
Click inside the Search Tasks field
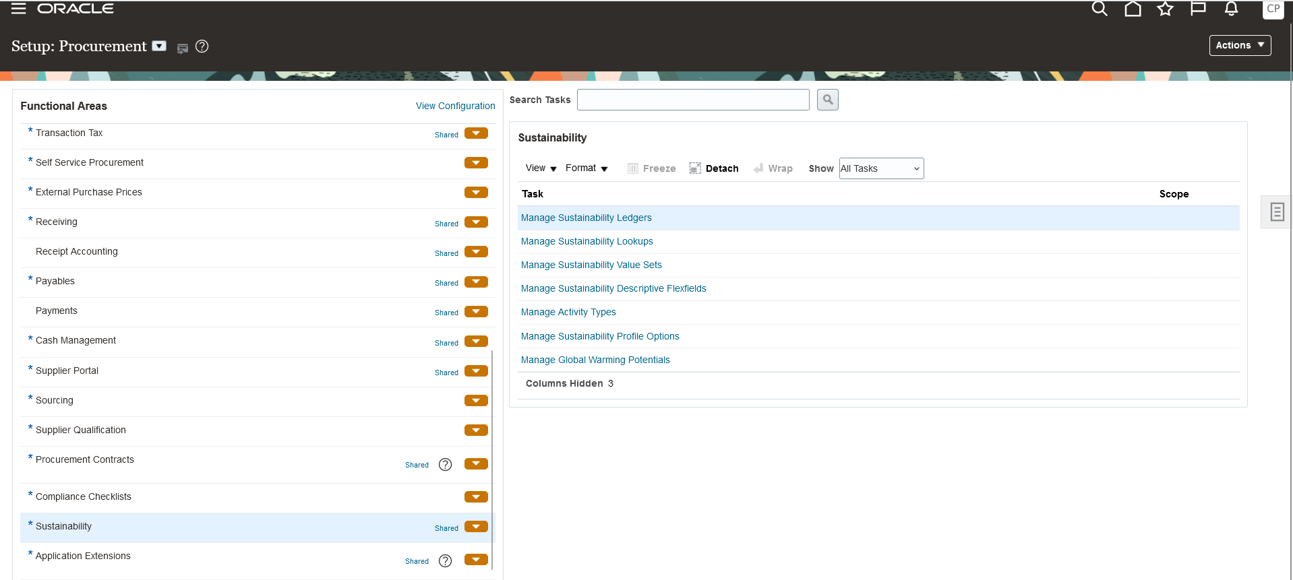pos(693,100)
